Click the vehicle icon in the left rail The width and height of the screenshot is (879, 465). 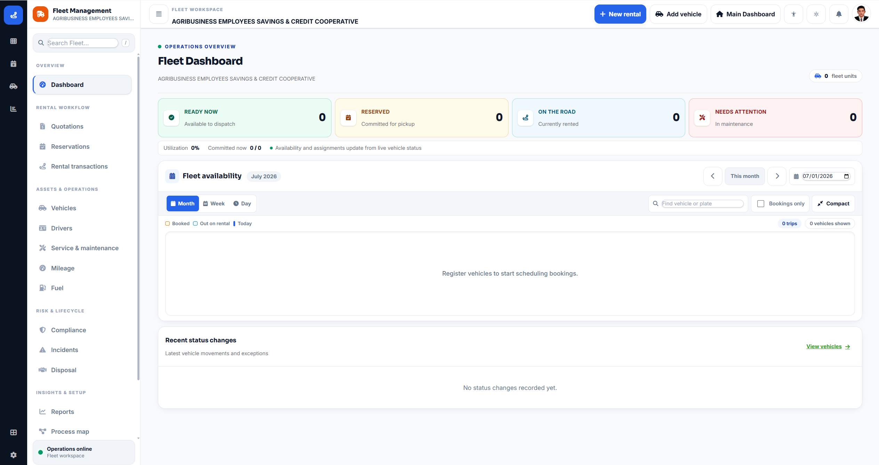coord(14,86)
